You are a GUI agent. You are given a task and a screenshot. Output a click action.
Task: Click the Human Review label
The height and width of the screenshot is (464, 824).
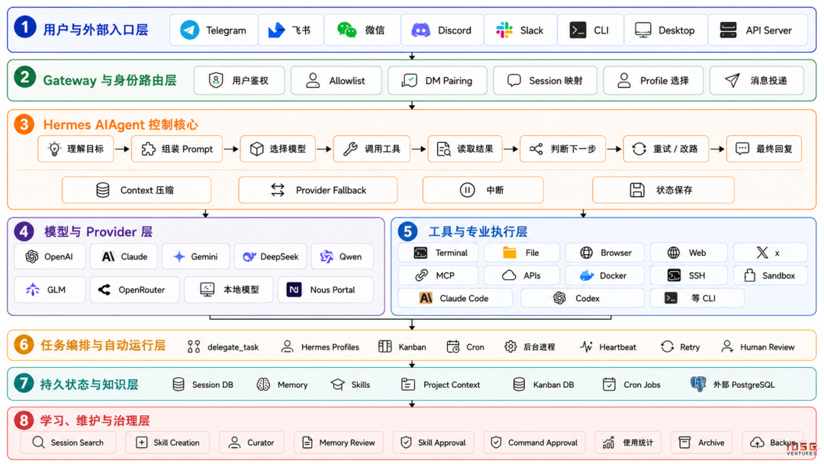pyautogui.click(x=768, y=346)
